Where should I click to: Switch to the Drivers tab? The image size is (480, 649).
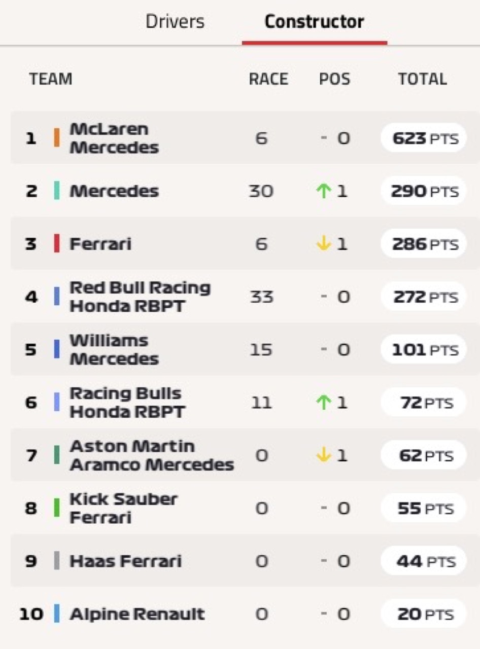point(175,22)
